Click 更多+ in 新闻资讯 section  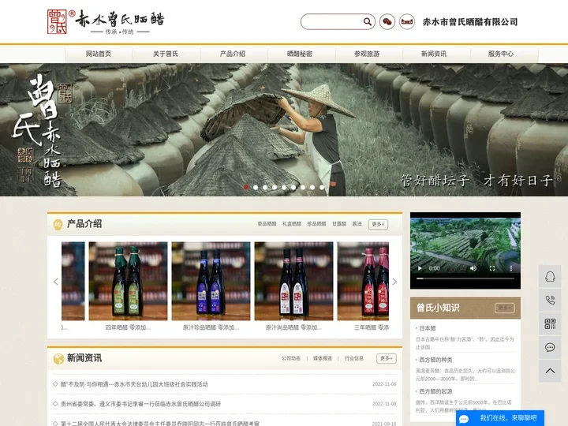coord(387,358)
